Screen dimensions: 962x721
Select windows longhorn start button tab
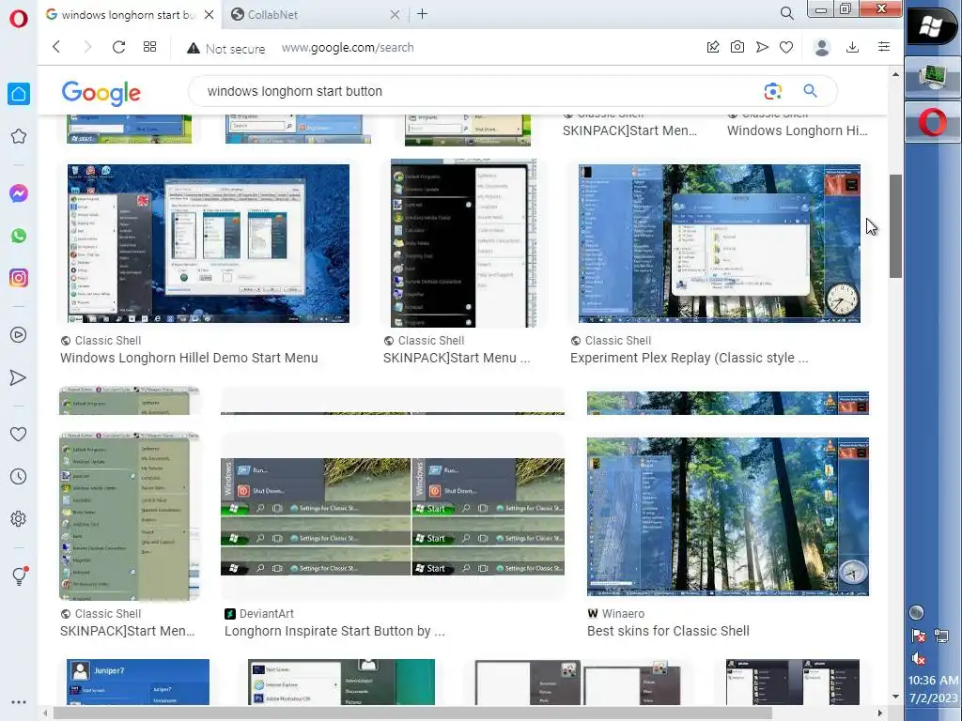click(128, 15)
